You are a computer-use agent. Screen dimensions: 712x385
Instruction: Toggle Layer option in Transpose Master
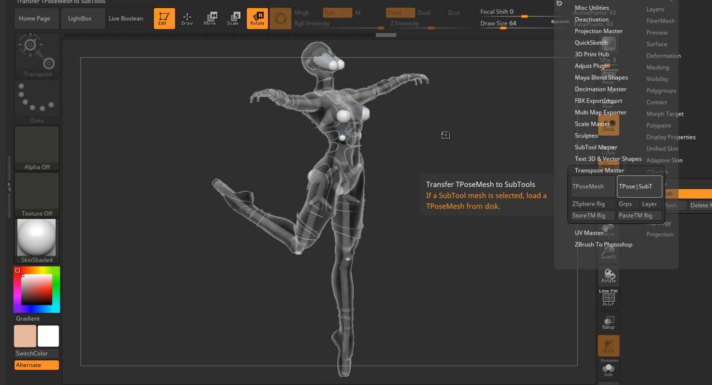(651, 204)
